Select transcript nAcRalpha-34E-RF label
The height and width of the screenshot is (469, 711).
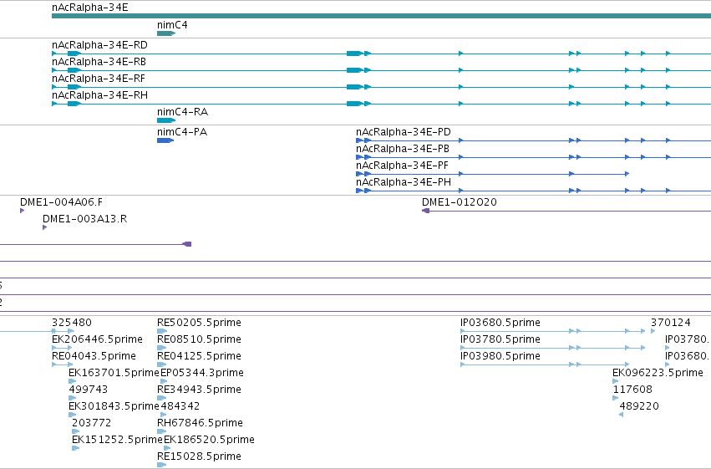99,78
